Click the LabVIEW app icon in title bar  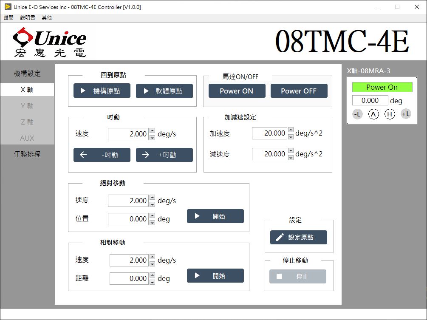point(8,7)
